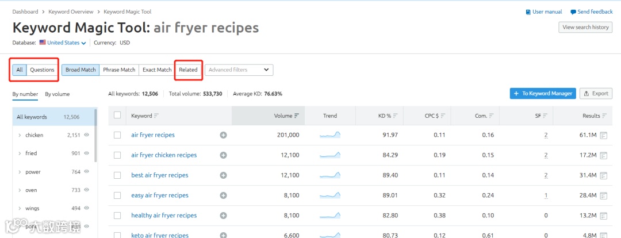
Task: Open the easy air fryer recipes keyword
Action: coord(160,195)
